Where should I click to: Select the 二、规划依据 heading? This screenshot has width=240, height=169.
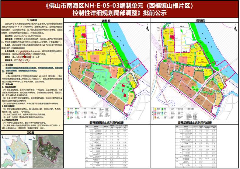8,73
